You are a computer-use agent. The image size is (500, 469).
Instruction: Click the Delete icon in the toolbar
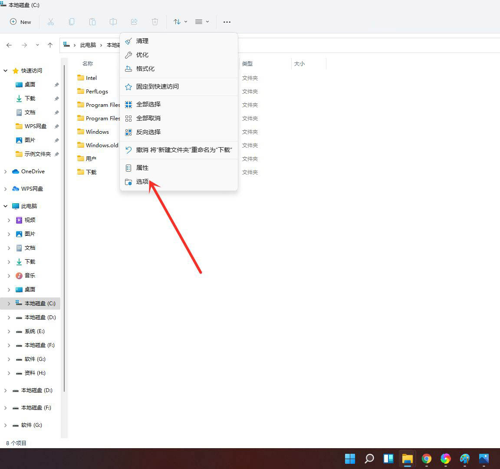pyautogui.click(x=155, y=22)
